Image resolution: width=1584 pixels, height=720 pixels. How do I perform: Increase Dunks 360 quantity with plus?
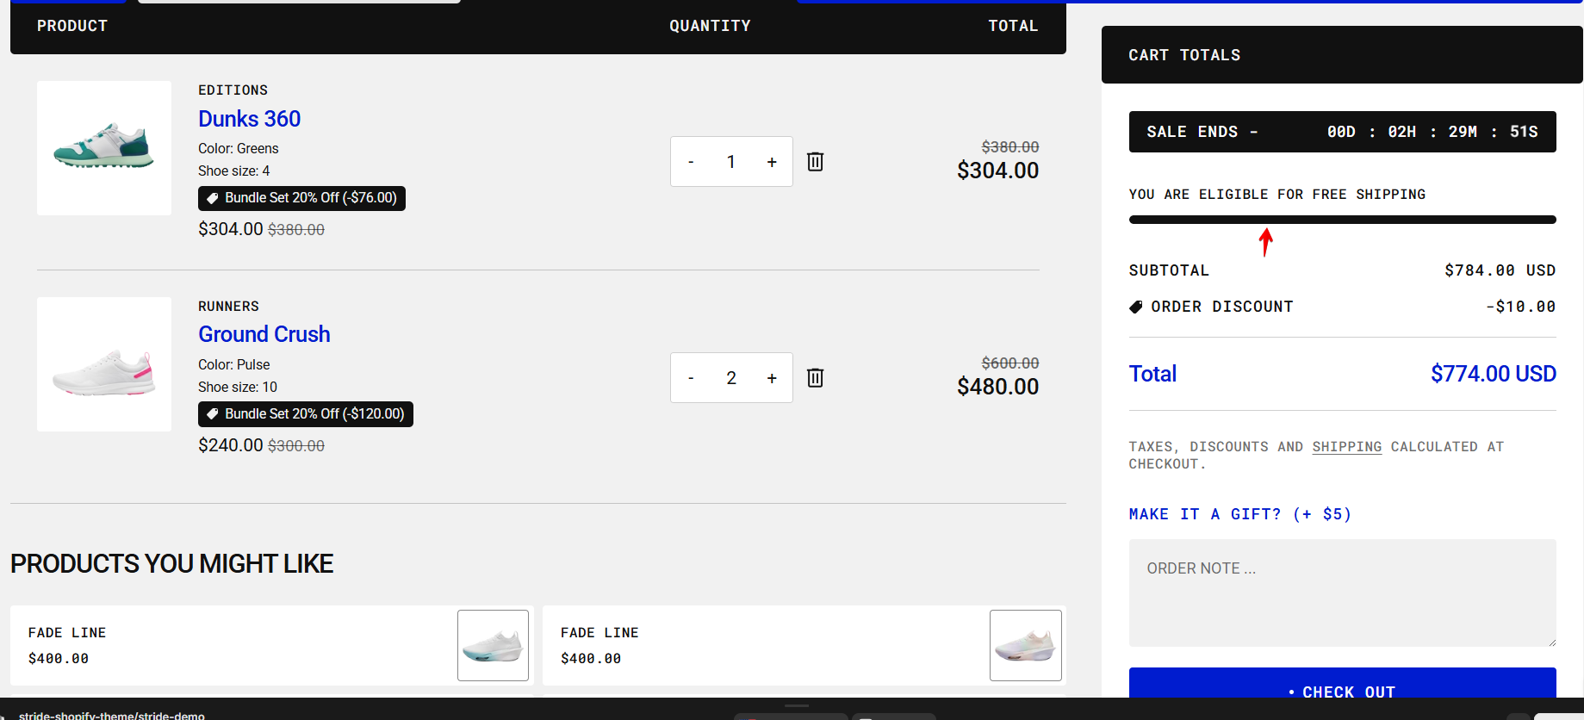pos(772,162)
